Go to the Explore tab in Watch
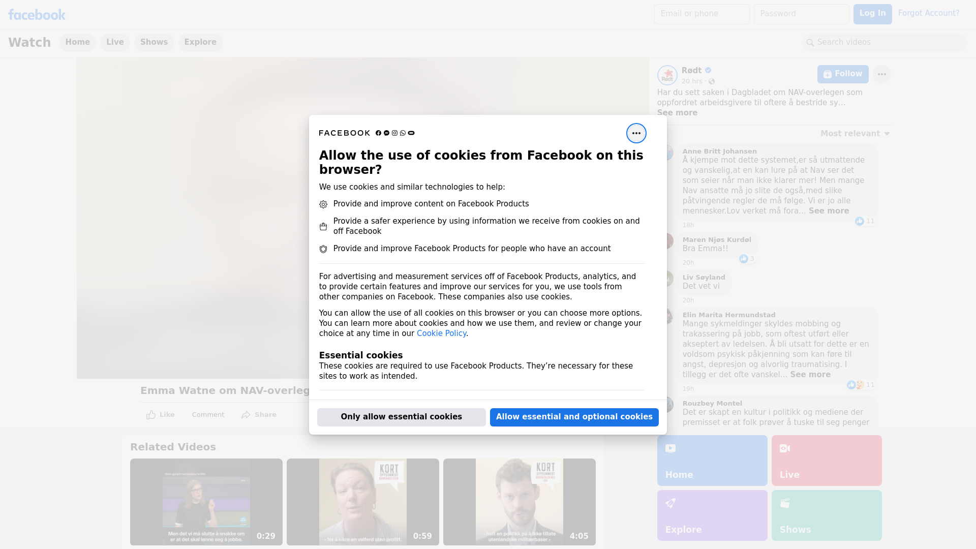976x549 pixels. tap(200, 42)
